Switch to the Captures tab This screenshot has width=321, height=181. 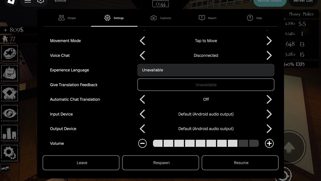tap(161, 18)
